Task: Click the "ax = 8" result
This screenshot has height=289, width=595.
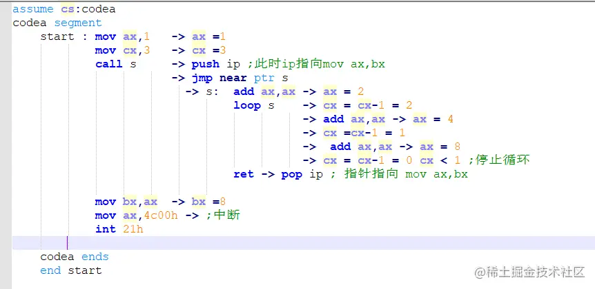Action: (440, 147)
